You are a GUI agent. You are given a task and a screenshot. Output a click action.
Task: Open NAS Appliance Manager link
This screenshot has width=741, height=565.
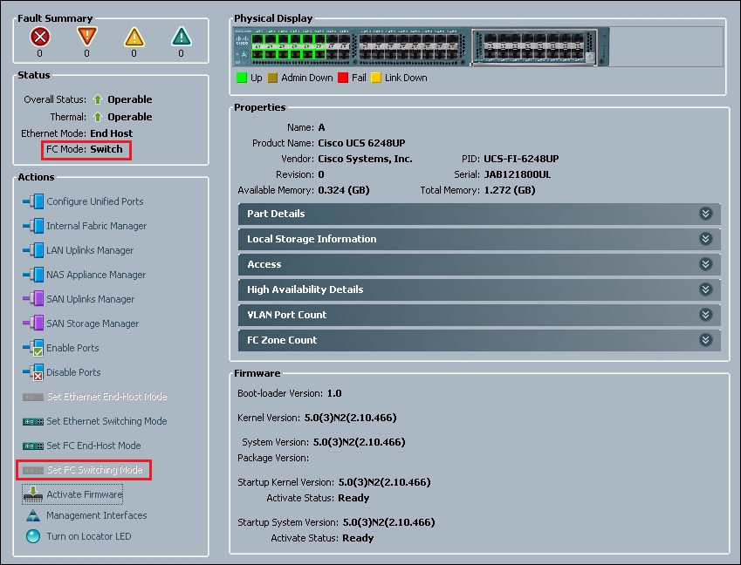click(96, 275)
